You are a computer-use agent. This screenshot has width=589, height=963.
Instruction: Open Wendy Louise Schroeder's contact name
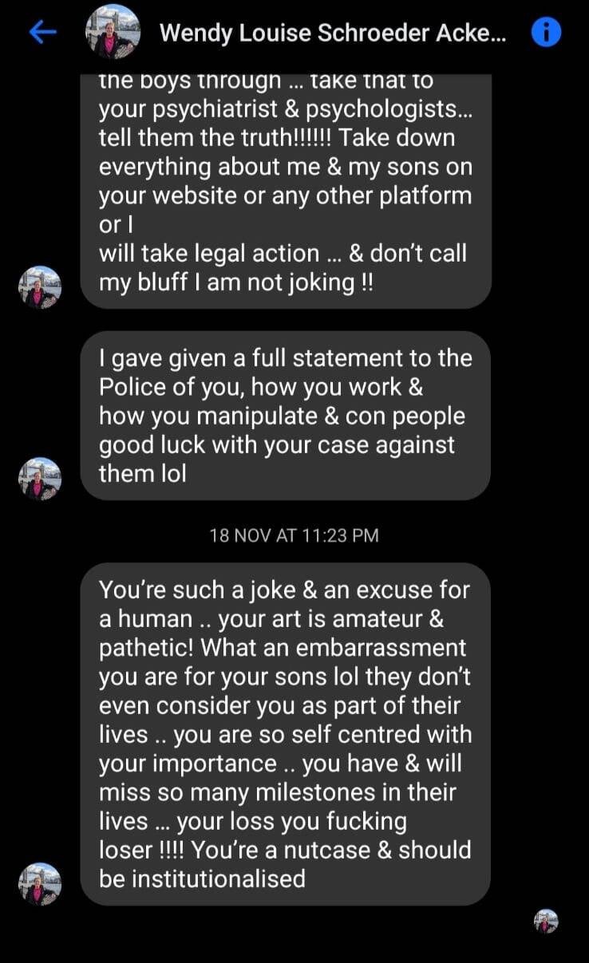click(332, 33)
